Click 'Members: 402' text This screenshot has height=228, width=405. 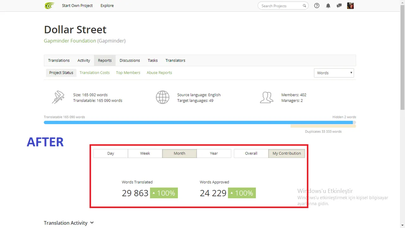tap(294, 95)
